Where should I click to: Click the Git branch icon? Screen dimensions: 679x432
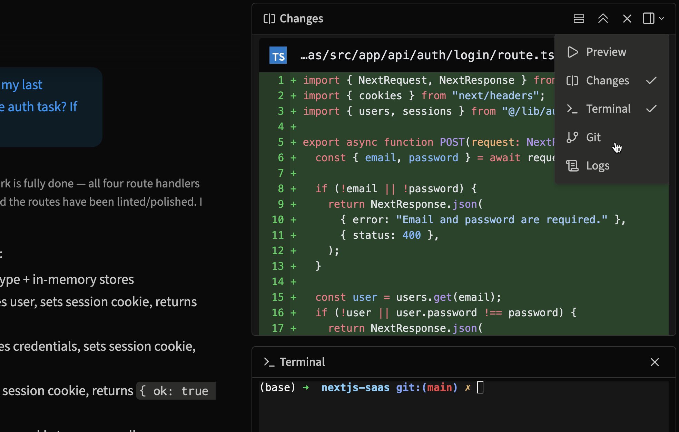click(572, 137)
